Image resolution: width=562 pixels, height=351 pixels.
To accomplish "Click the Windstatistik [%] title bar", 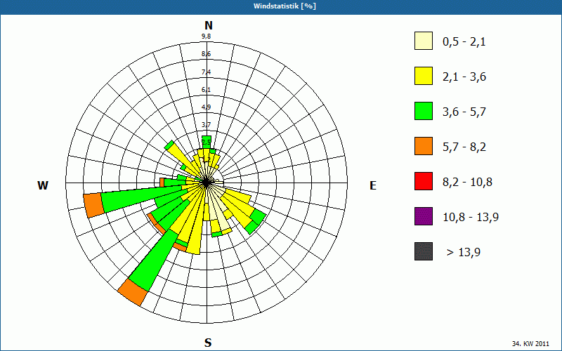I will tap(281, 6).
